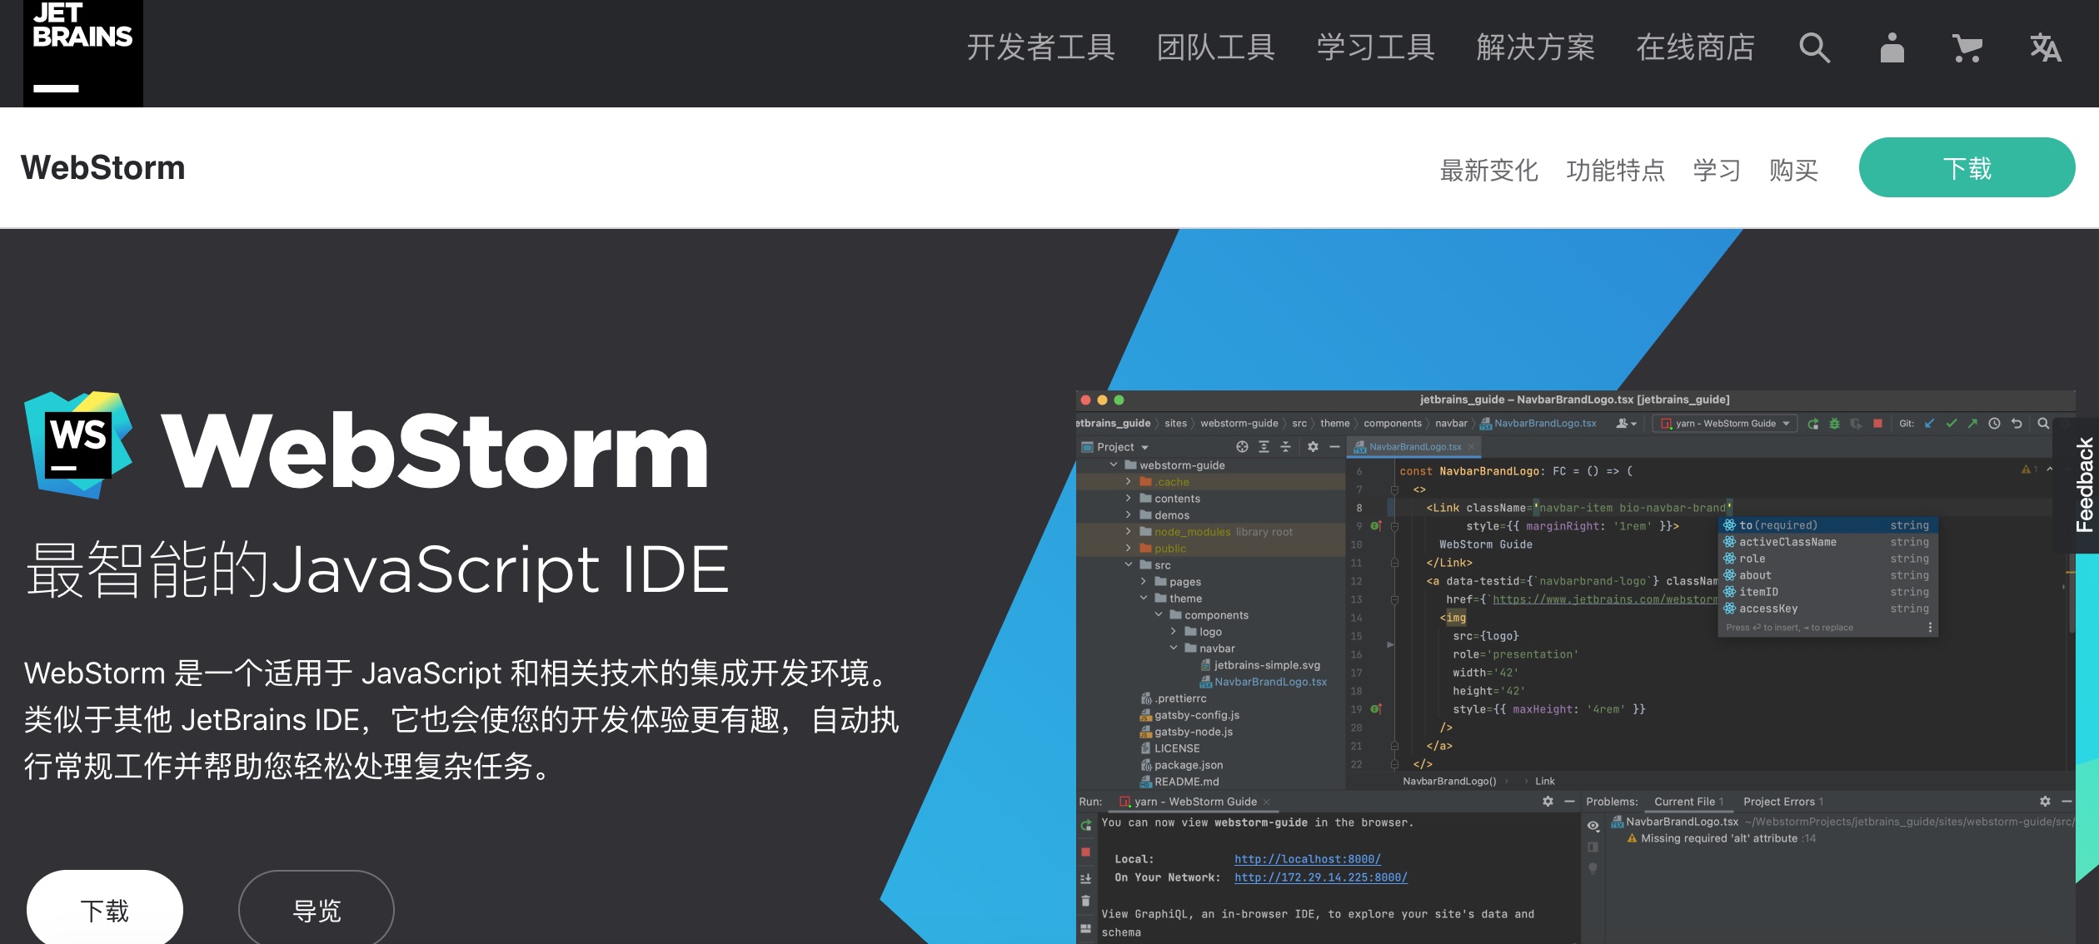Click the red Stop icon in top toolbar
This screenshot has width=2099, height=944.
(1877, 424)
